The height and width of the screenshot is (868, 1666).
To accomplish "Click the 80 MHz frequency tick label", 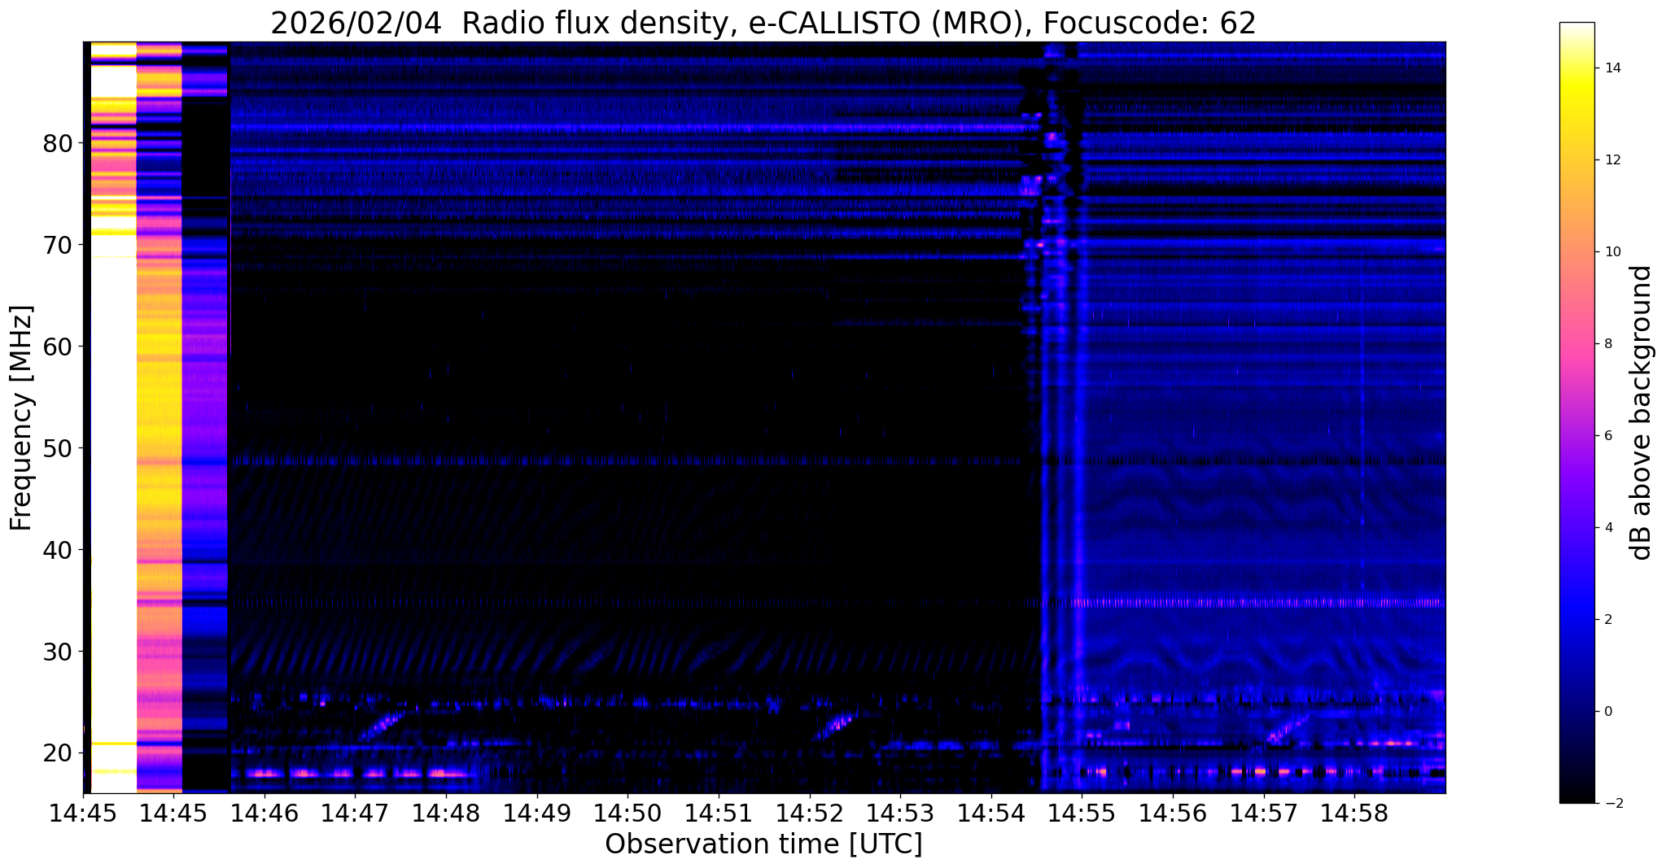I will 57,143.
